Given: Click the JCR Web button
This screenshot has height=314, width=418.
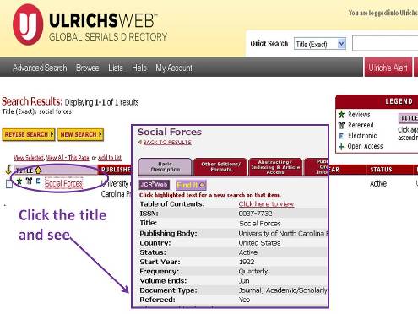Looking at the screenshot, I should (x=155, y=185).
